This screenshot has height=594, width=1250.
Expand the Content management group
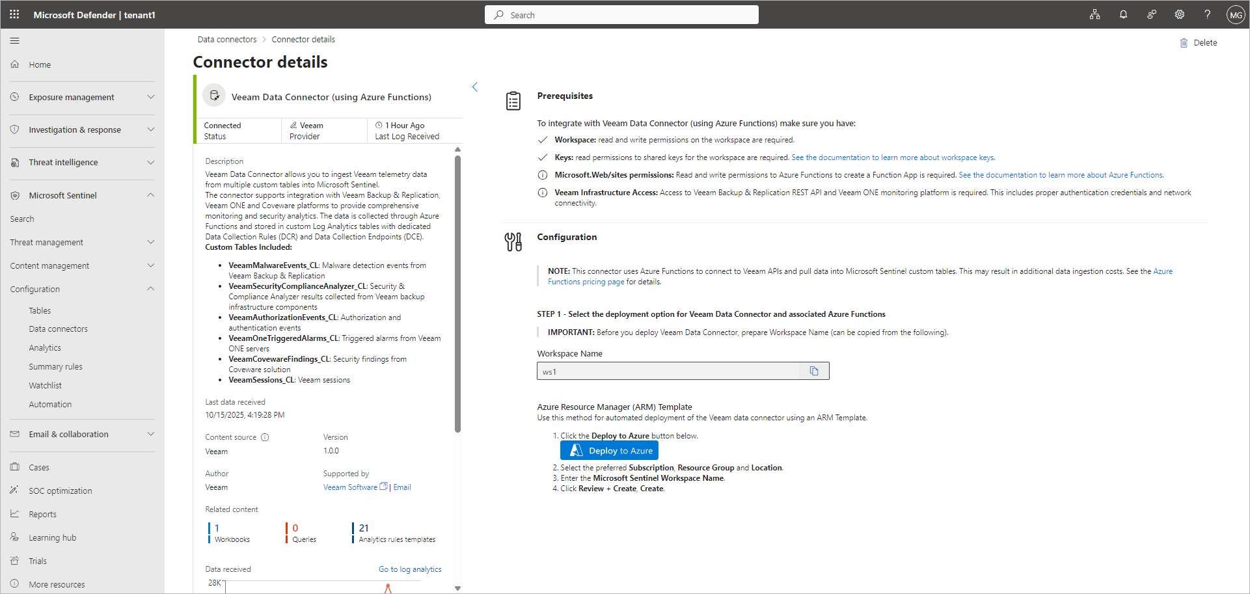pyautogui.click(x=151, y=265)
